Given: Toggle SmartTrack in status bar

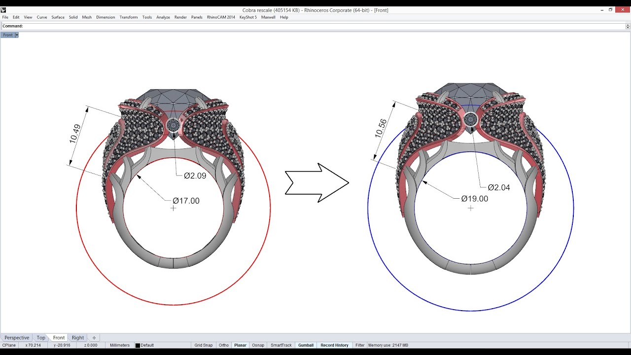Looking at the screenshot, I should point(281,345).
